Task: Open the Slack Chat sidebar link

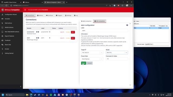Action: (8, 45)
